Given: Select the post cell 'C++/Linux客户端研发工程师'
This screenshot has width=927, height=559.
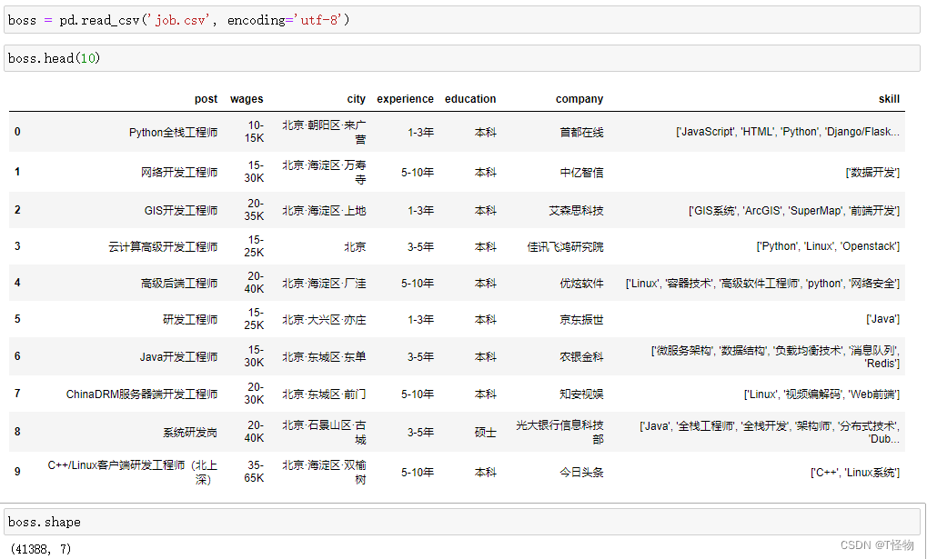Looking at the screenshot, I should coord(133,472).
